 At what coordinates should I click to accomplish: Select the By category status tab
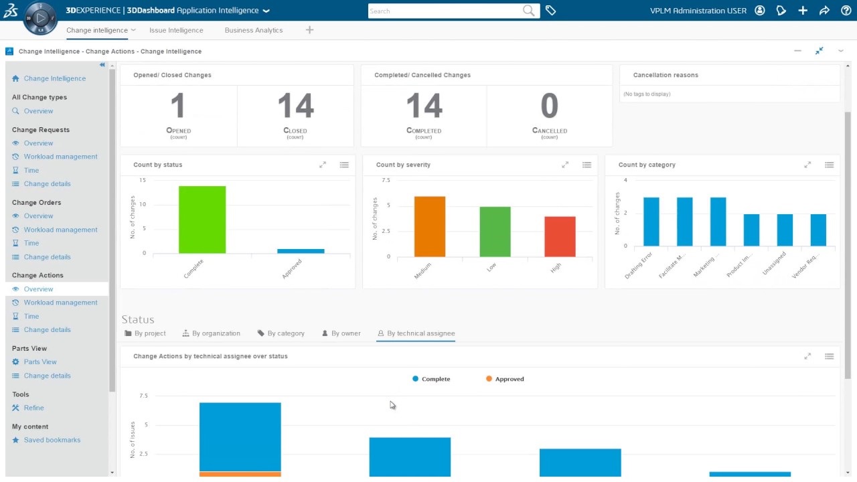click(x=281, y=333)
